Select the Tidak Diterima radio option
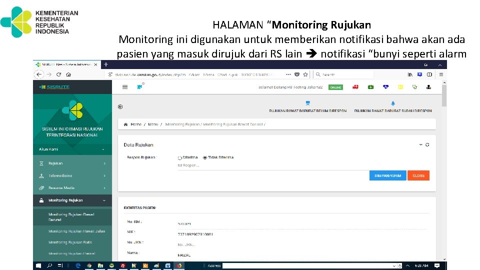480x270 pixels. 205,157
